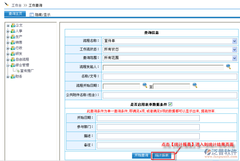
Task: Click the 统计报表 button
Action: click(x=163, y=155)
